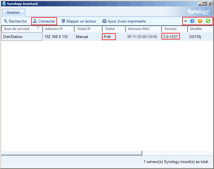Click the Synology Assistant title bar icon
Viewport: 214px width, 169px height.
pos(4,3)
